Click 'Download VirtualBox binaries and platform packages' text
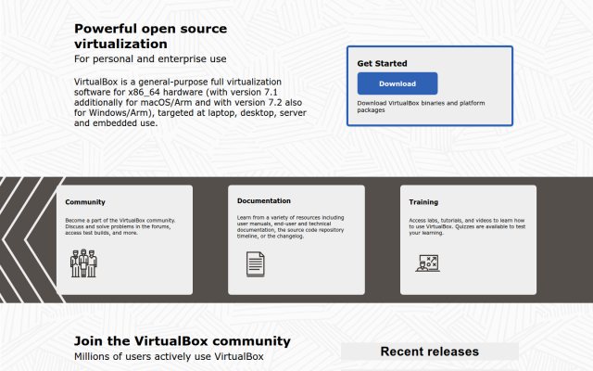Screen dimensions: 593x371 click(421, 107)
